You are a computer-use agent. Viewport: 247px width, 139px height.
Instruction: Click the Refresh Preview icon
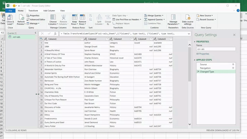(21, 17)
